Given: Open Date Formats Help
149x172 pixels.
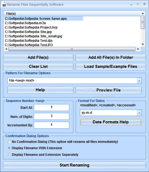Looking at the screenshot, I should 111,122.
